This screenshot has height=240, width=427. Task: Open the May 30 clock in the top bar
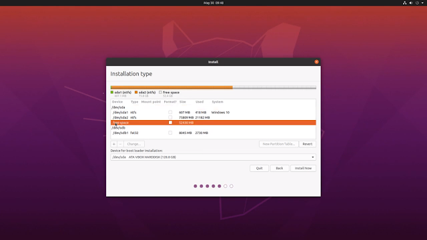pyautogui.click(x=213, y=3)
